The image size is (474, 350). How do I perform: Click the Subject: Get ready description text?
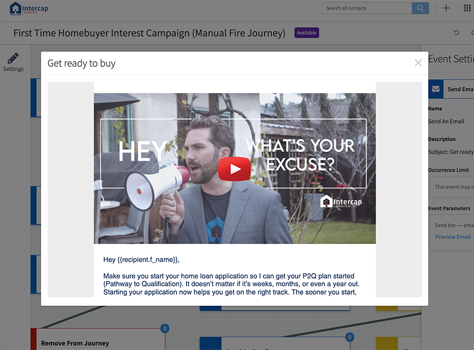point(451,152)
